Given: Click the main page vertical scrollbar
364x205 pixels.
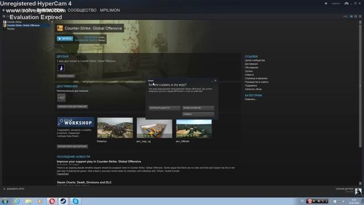Looking at the screenshot, I should pos(360,86).
